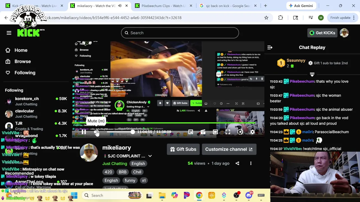Close the mikeliaory browser tab

127,6
